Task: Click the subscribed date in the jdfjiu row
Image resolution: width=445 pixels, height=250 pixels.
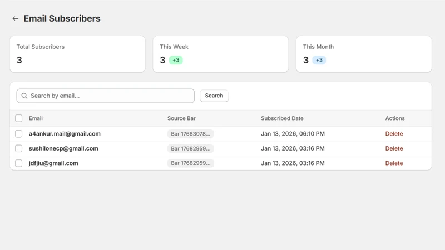Action: pos(293,163)
